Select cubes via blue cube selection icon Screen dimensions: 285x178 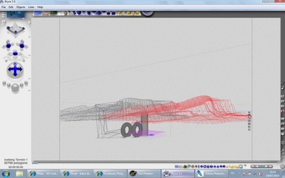click(x=211, y=167)
